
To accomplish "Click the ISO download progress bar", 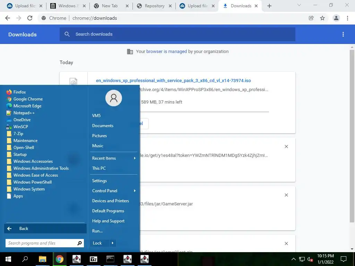I will click(x=205, y=112).
